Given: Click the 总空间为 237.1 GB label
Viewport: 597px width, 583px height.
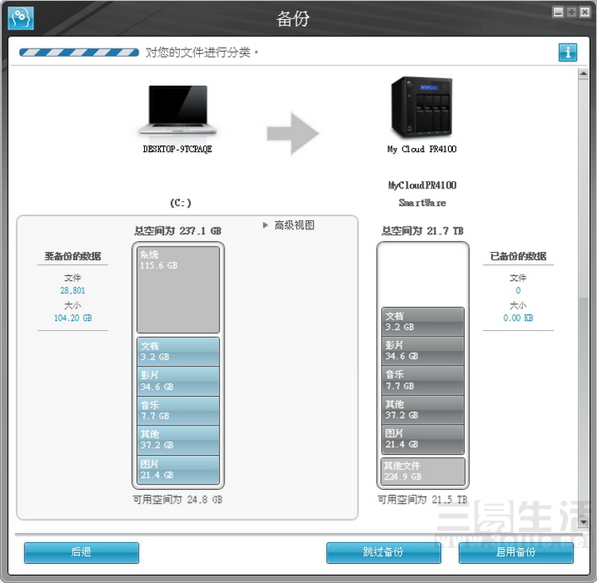Looking at the screenshot, I should 178,231.
